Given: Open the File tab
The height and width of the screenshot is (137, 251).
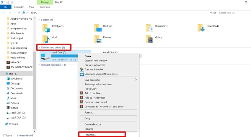Looking at the screenshot, I should [6, 7].
